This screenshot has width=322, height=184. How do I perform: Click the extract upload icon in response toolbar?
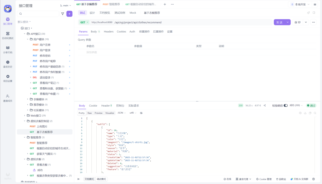[x=300, y=113]
